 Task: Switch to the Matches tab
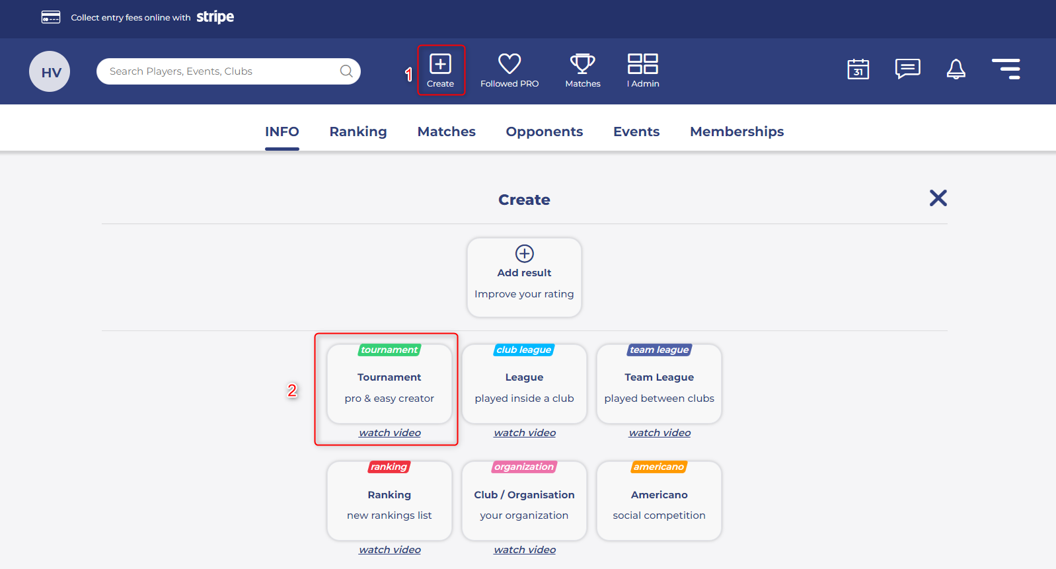[447, 132]
